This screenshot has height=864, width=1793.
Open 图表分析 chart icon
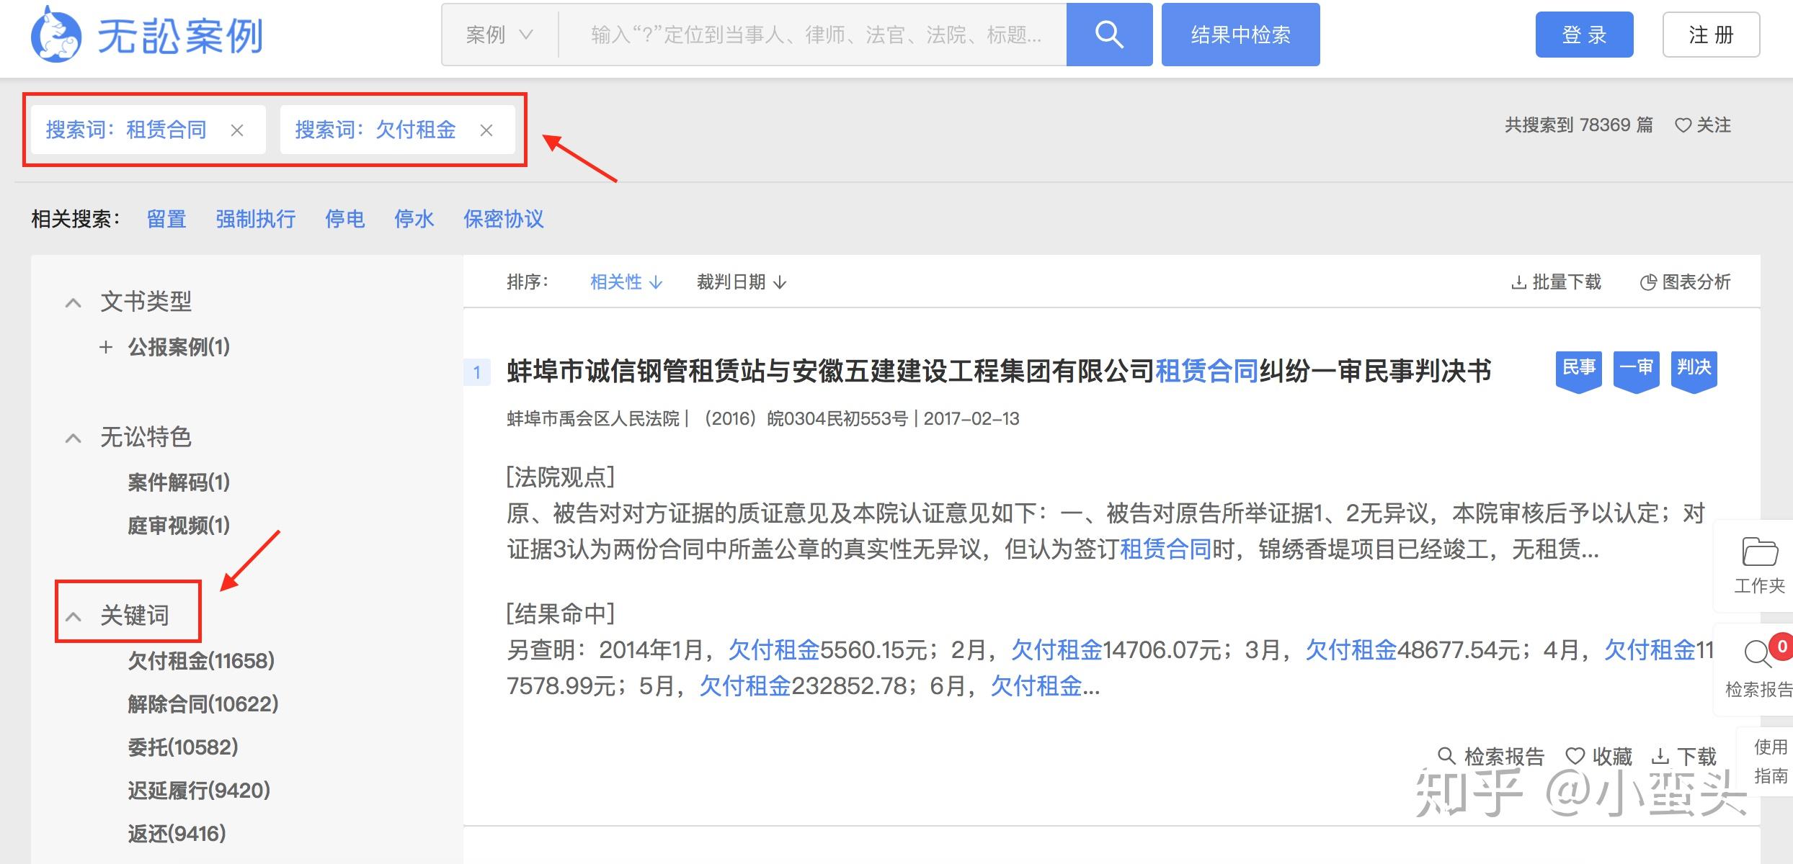point(1648,282)
